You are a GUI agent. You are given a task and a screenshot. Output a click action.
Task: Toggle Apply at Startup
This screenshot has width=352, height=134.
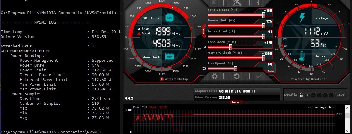[162, 79]
